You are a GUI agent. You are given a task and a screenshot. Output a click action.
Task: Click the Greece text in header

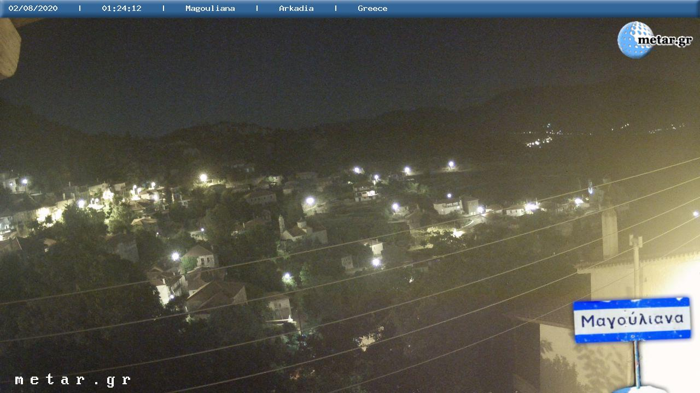(x=372, y=8)
